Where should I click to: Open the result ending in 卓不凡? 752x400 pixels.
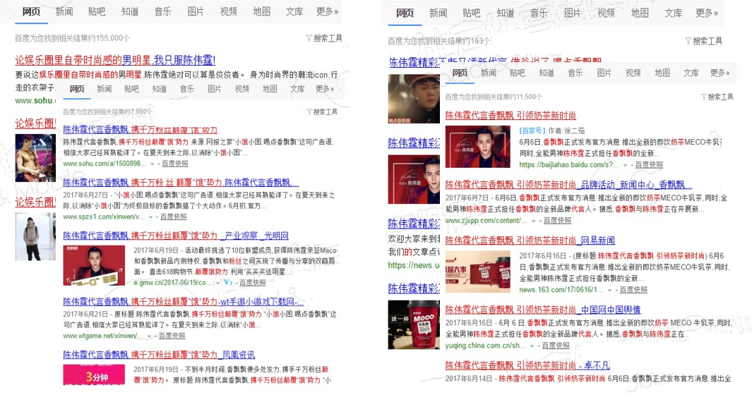[x=527, y=365]
